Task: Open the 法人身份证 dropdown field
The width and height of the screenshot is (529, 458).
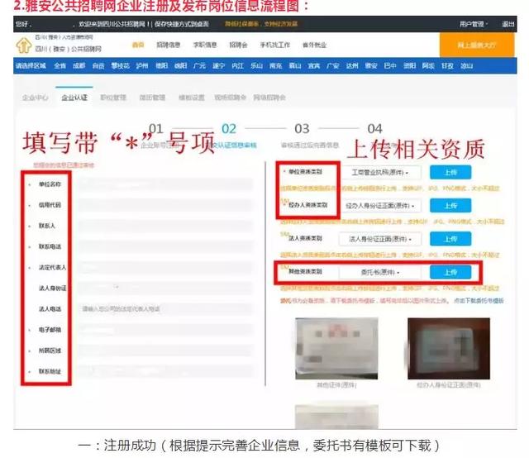Action: 165,288
